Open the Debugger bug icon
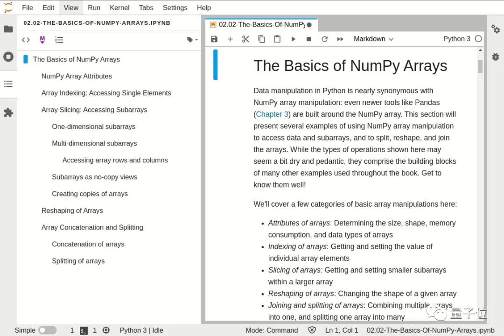This screenshot has width=504, height=336. tap(495, 56)
